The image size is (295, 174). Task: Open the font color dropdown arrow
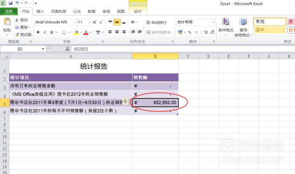tap(90, 32)
